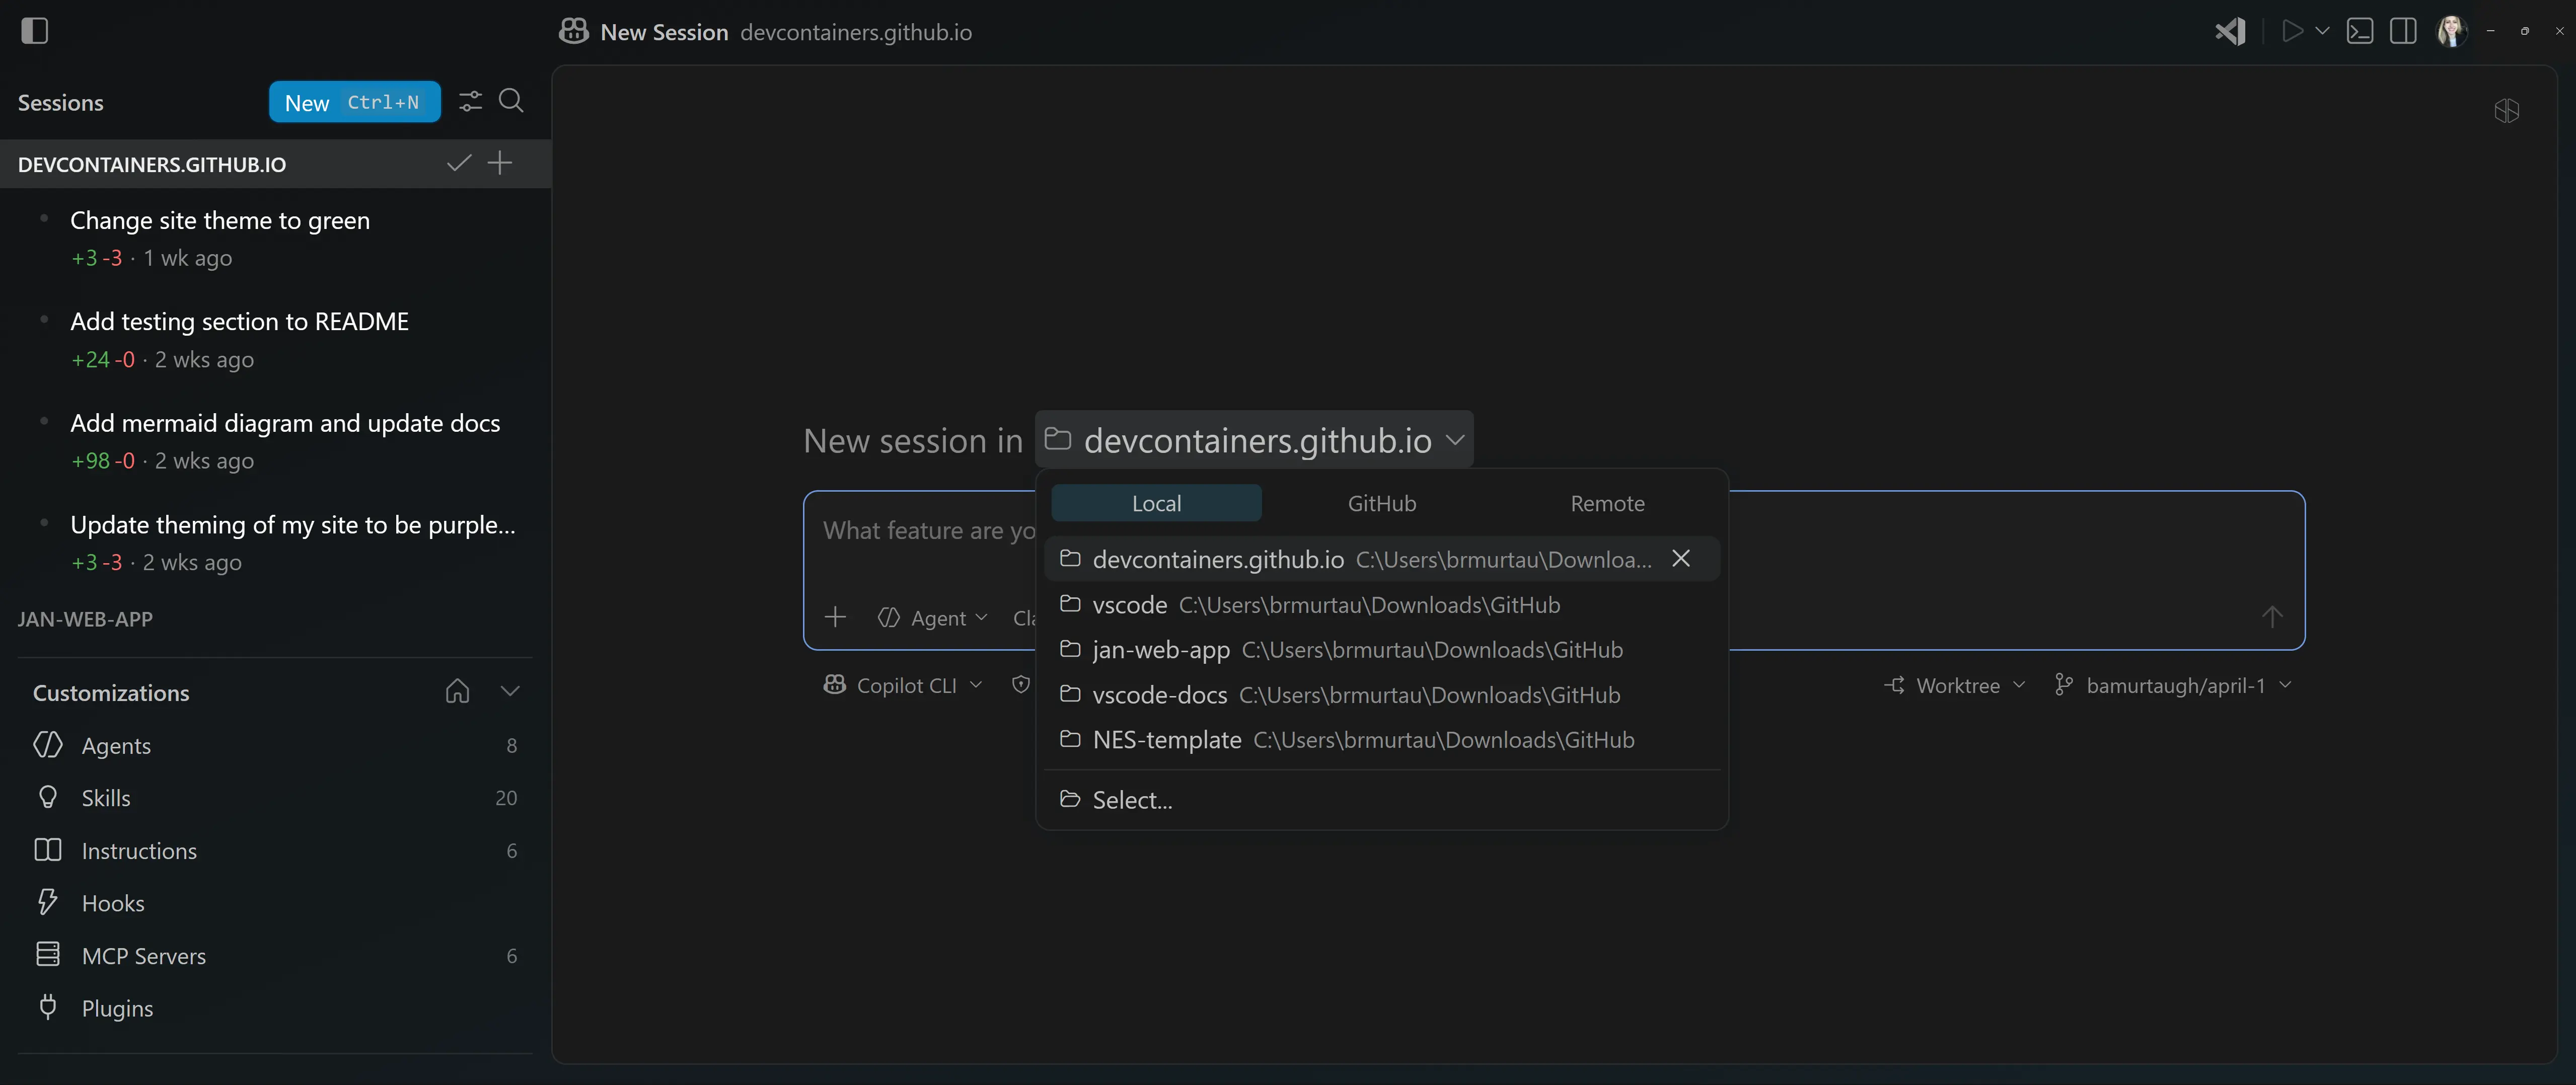
Task: Open Worktree isolation dropdown
Action: click(x=1955, y=685)
